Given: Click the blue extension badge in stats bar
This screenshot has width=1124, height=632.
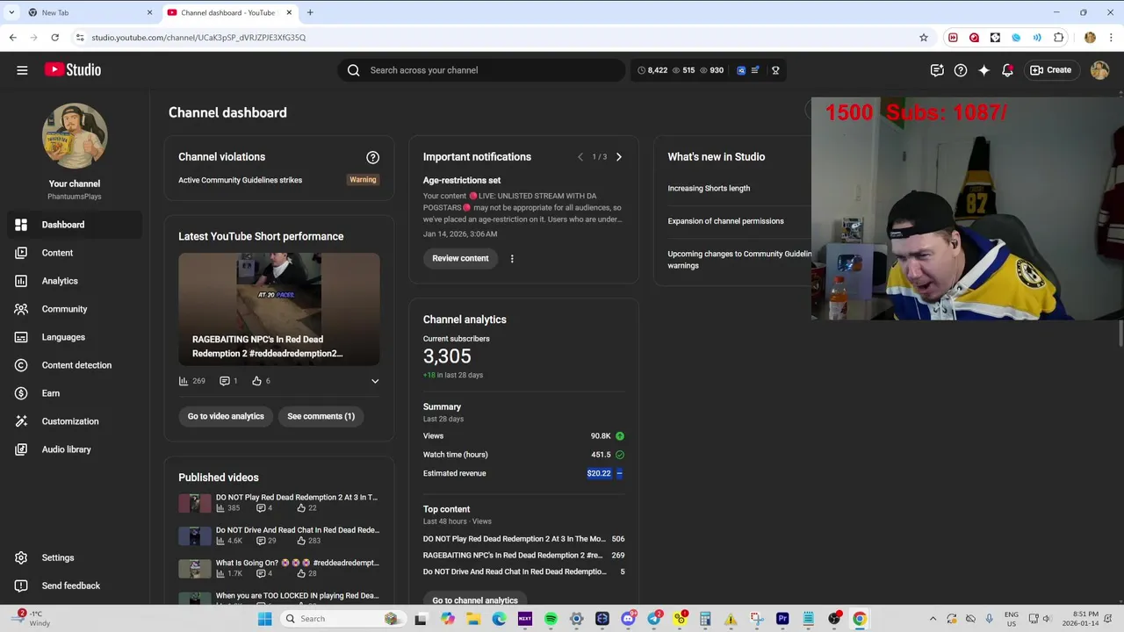Looking at the screenshot, I should coord(741,70).
